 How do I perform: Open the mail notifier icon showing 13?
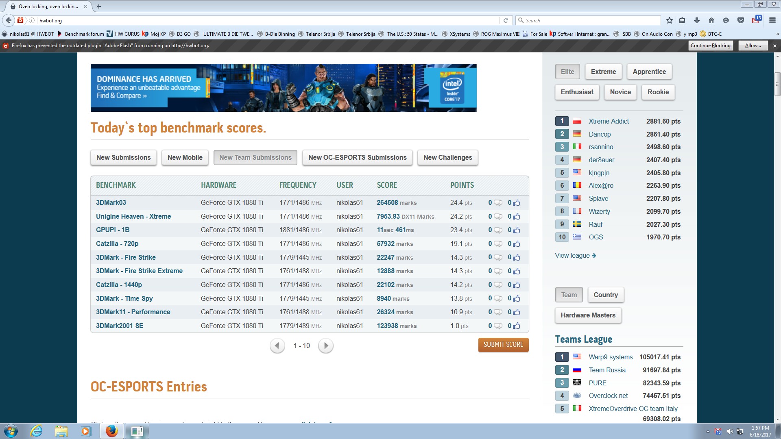click(757, 20)
